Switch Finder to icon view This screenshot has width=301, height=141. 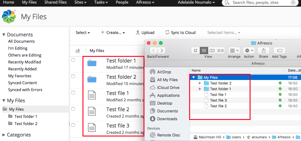[x=196, y=51]
